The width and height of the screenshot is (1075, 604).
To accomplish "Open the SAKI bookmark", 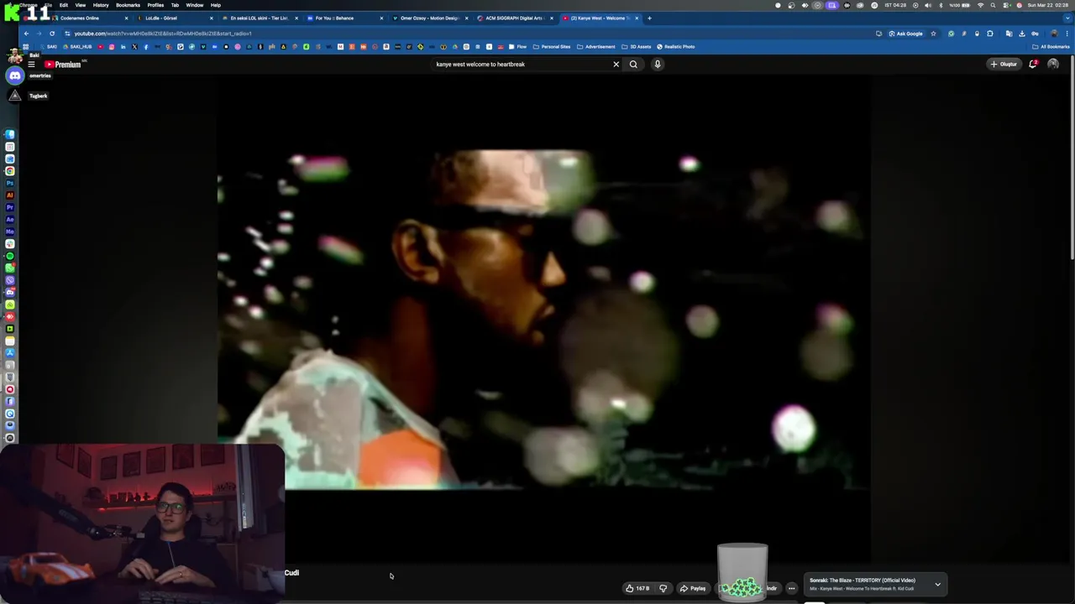I will click(x=49, y=47).
